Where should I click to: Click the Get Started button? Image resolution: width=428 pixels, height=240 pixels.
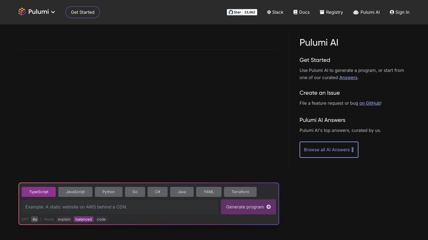(83, 12)
